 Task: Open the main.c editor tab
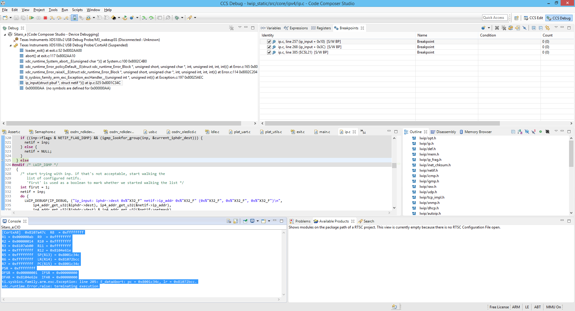click(322, 132)
